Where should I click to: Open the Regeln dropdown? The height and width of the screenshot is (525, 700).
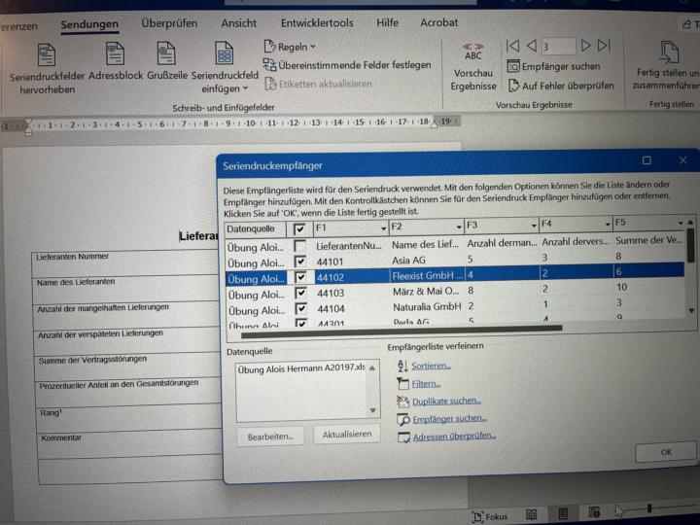tap(291, 46)
